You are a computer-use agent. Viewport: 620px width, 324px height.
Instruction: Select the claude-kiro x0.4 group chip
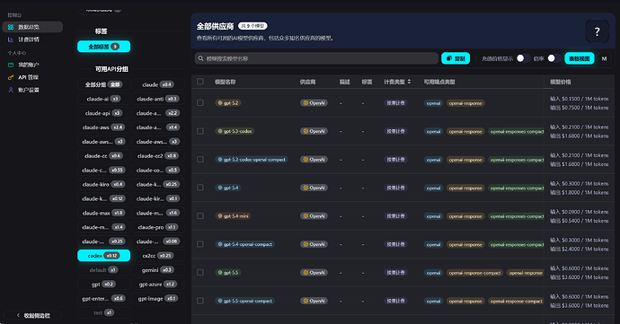point(103,184)
